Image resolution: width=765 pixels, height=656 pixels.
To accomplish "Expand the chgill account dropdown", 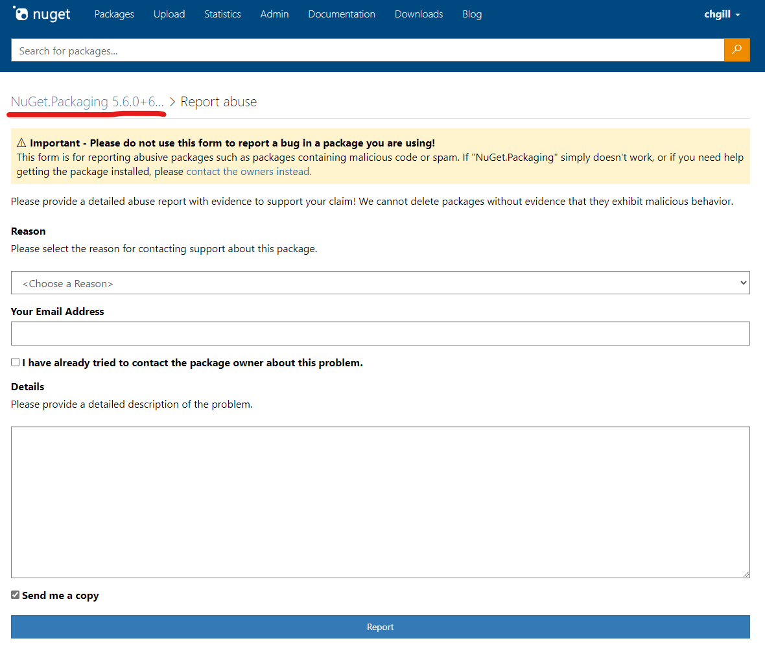I will pyautogui.click(x=722, y=14).
